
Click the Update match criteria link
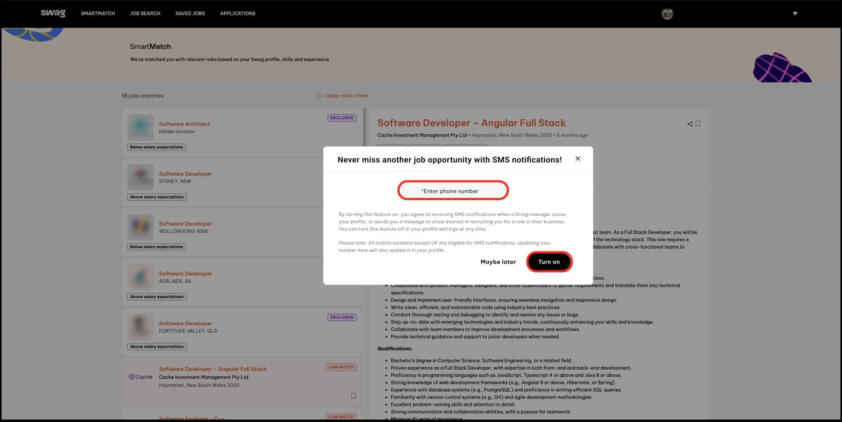point(346,96)
